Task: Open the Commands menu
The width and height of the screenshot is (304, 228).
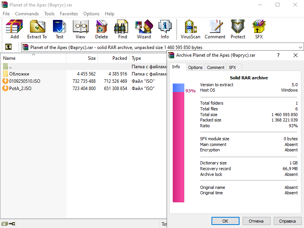Action: coord(27,13)
